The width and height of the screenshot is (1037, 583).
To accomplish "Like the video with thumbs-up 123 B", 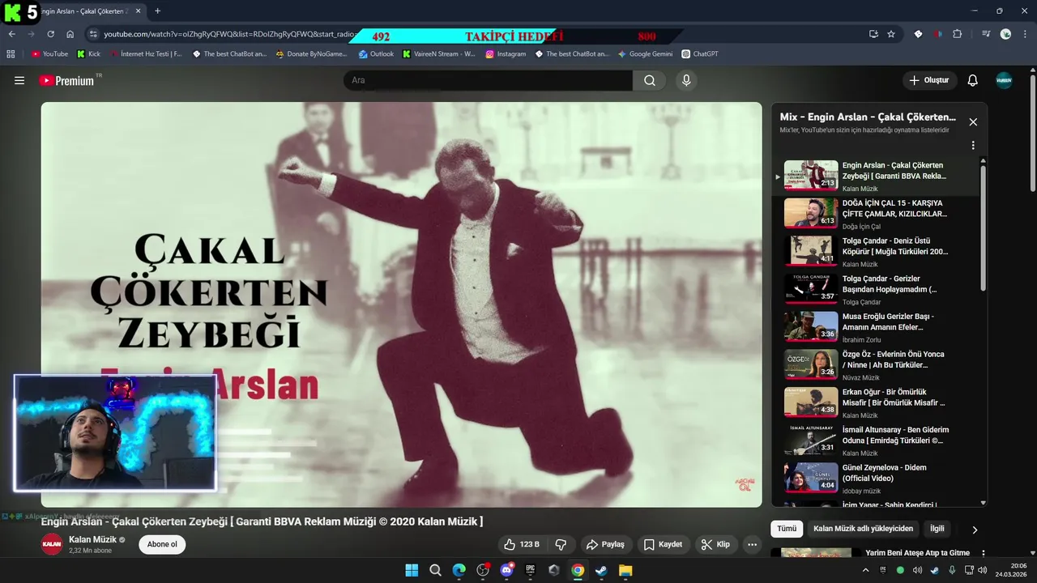I will [521, 544].
